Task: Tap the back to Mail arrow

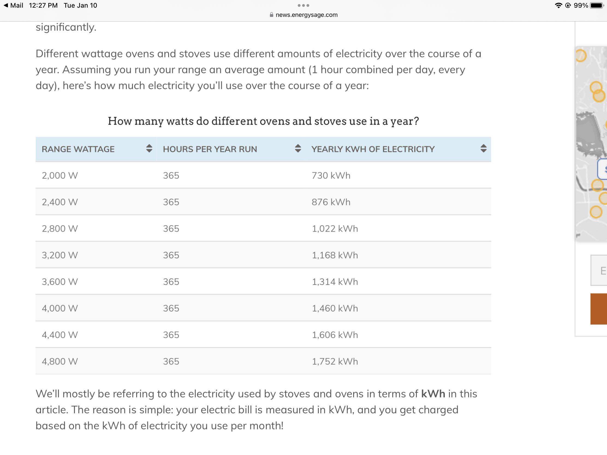Action: [x=5, y=5]
